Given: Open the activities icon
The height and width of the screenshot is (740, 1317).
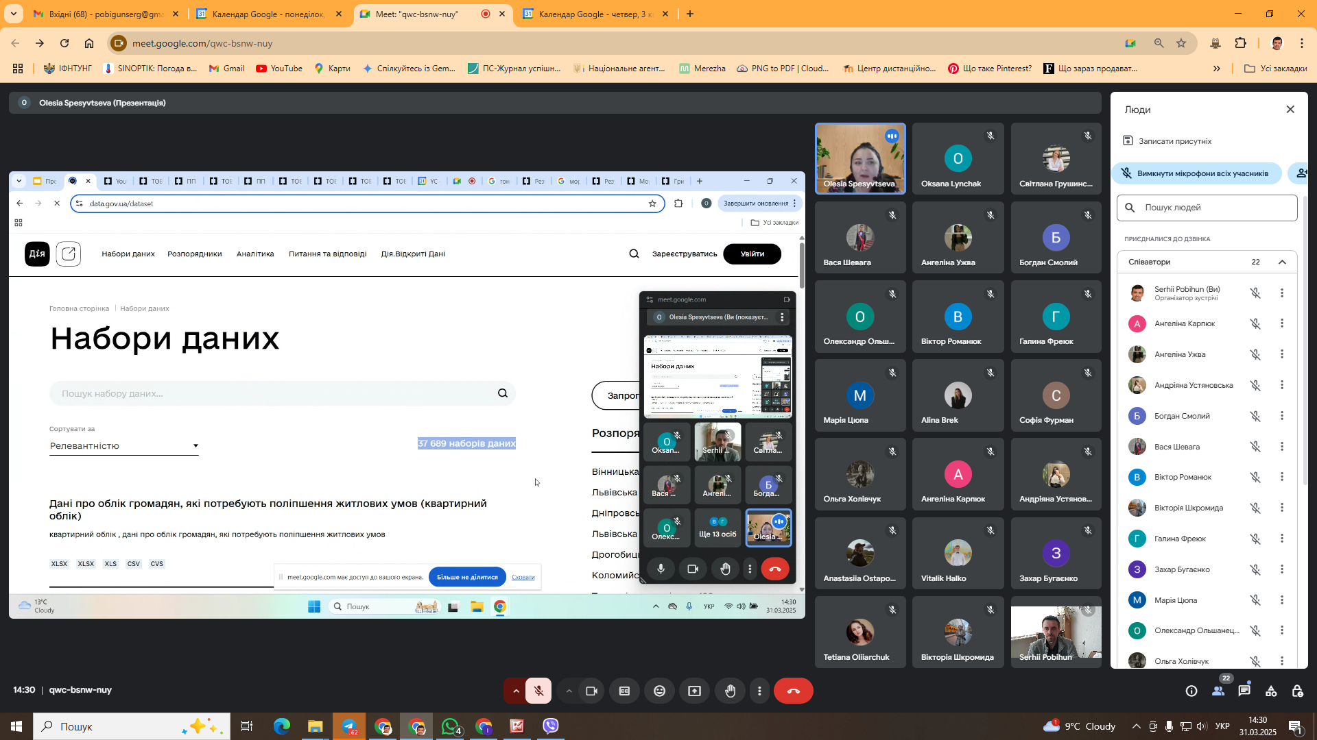Looking at the screenshot, I should point(1271,691).
